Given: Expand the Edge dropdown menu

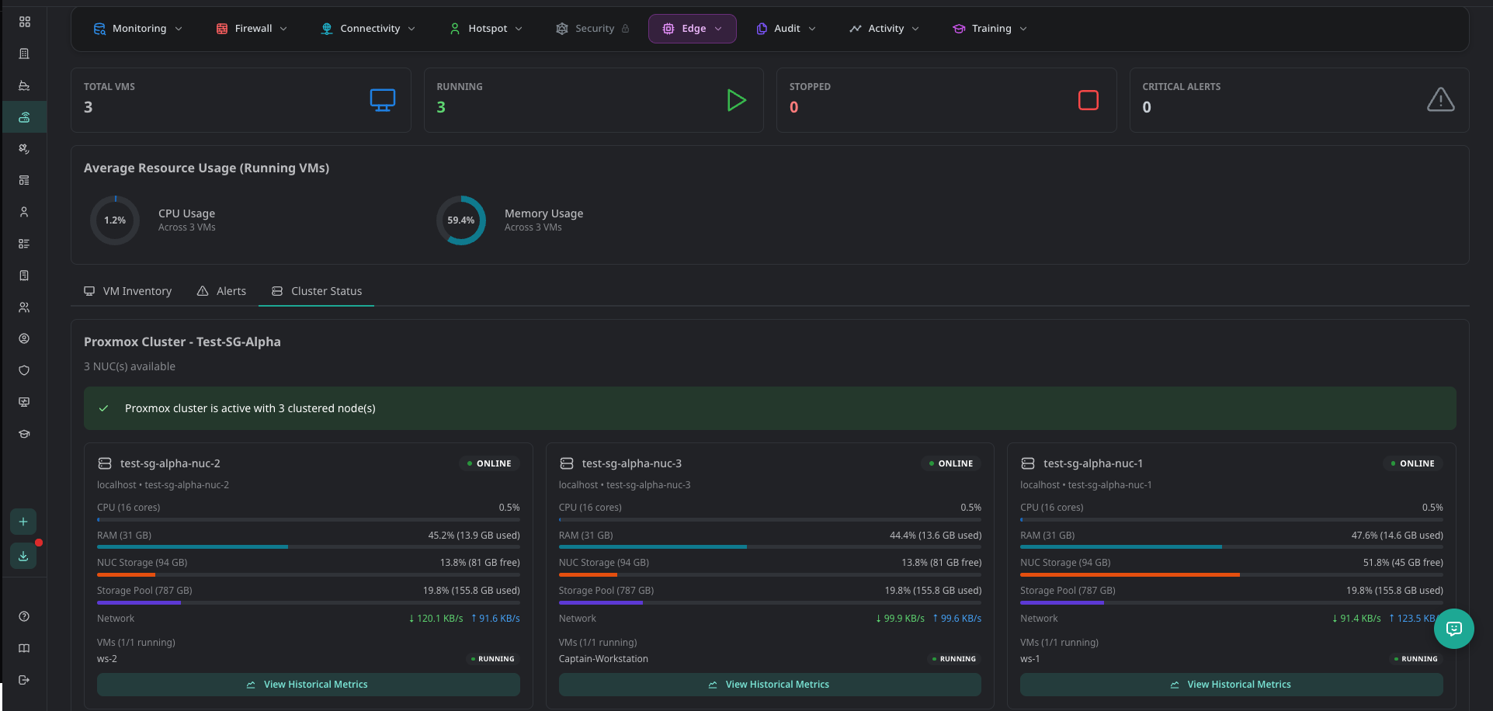Looking at the screenshot, I should pos(693,29).
